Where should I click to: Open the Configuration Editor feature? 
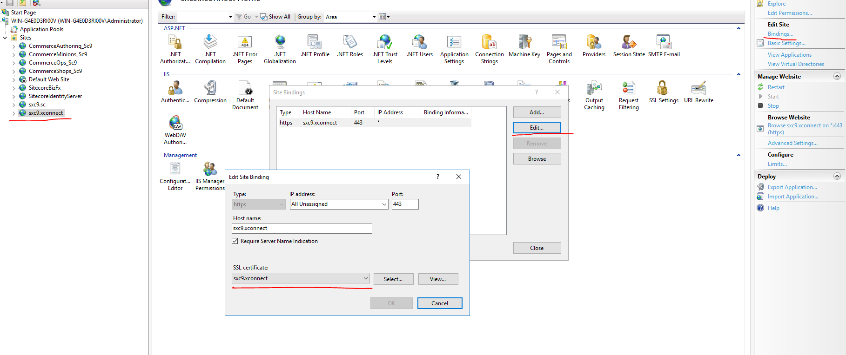pos(175,176)
